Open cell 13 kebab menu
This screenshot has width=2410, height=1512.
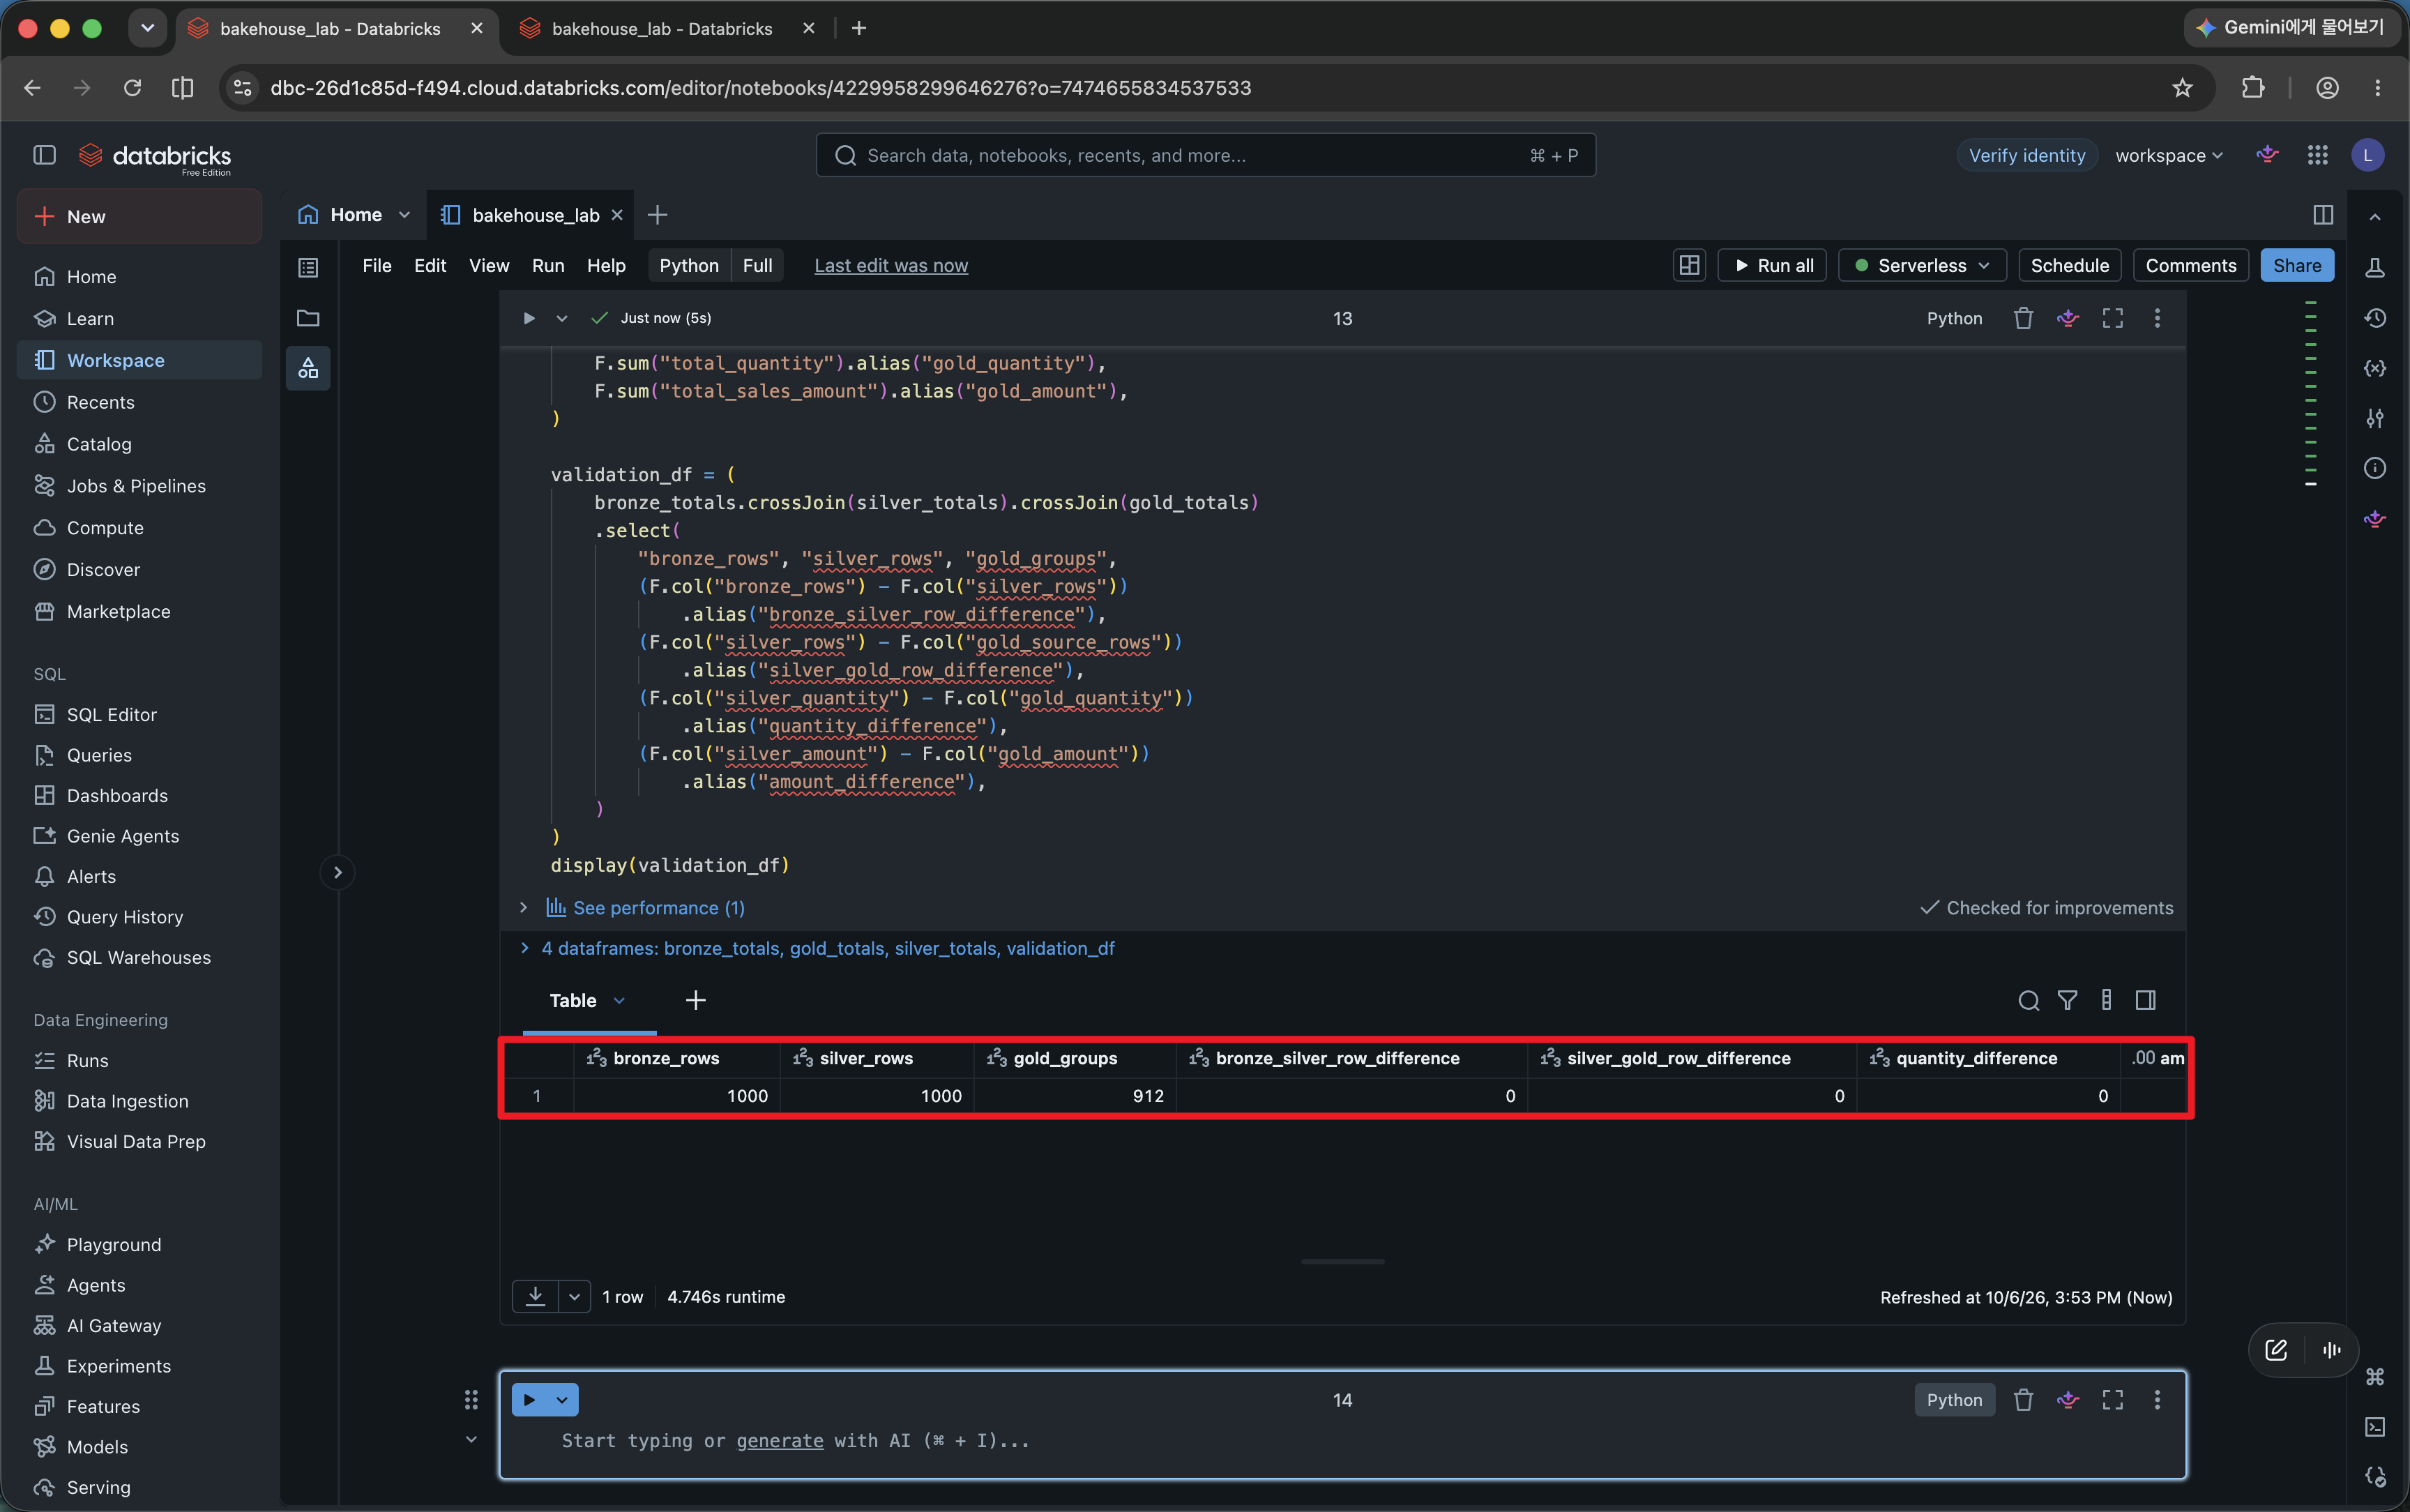[x=2156, y=318]
